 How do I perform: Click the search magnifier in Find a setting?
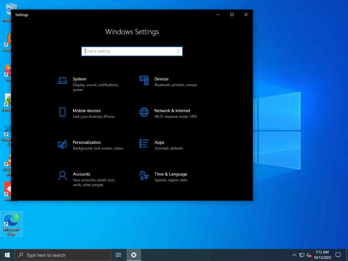tap(178, 51)
